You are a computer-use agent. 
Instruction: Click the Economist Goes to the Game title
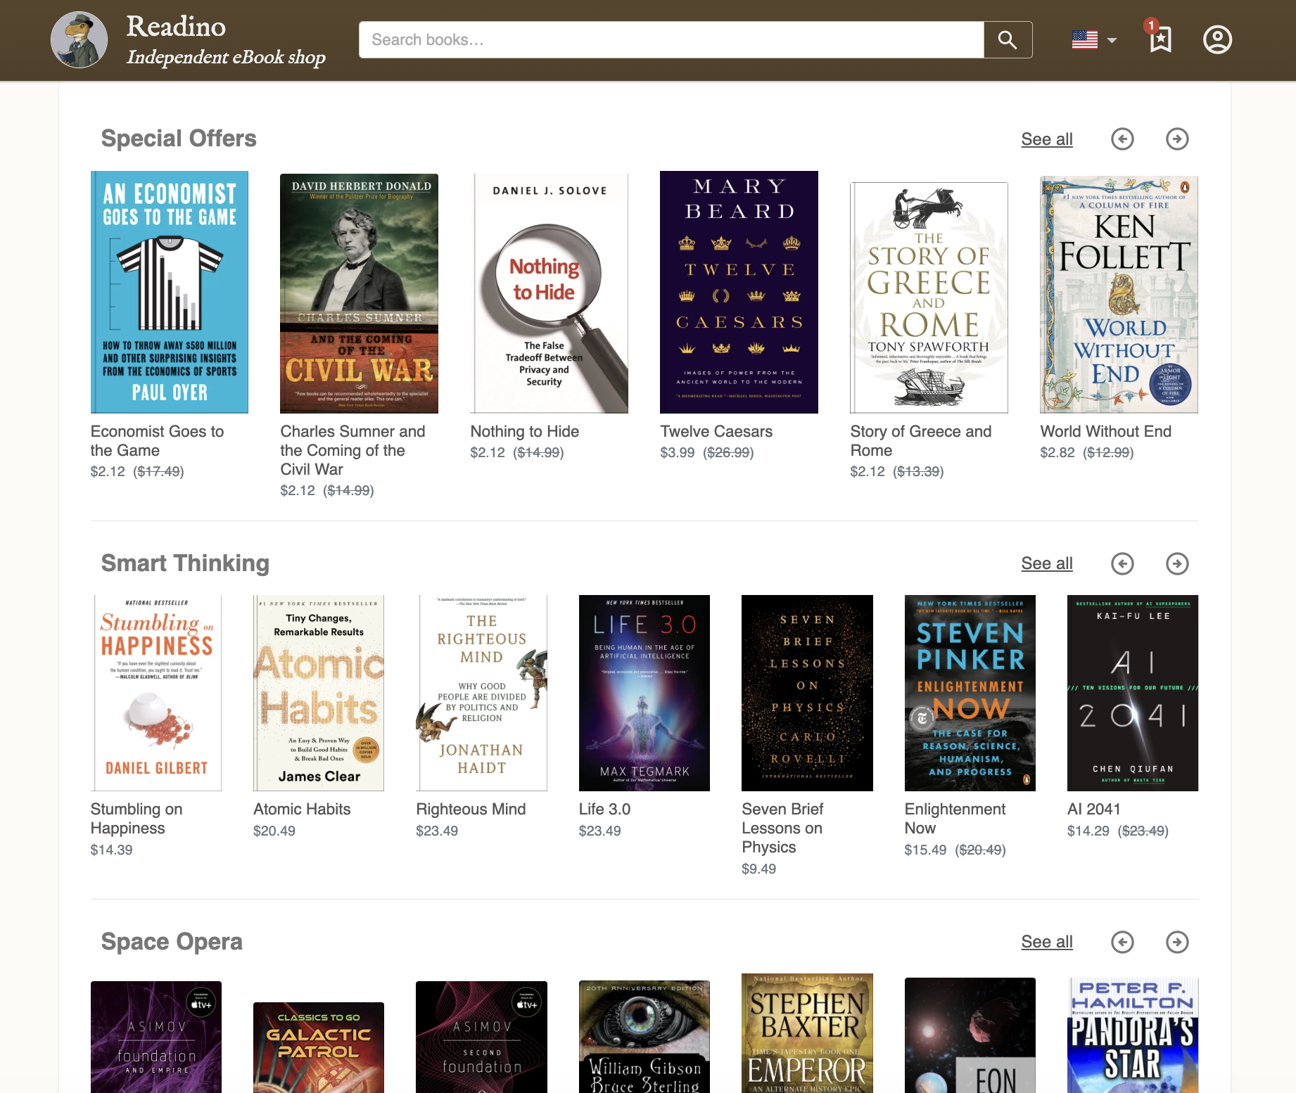(158, 441)
